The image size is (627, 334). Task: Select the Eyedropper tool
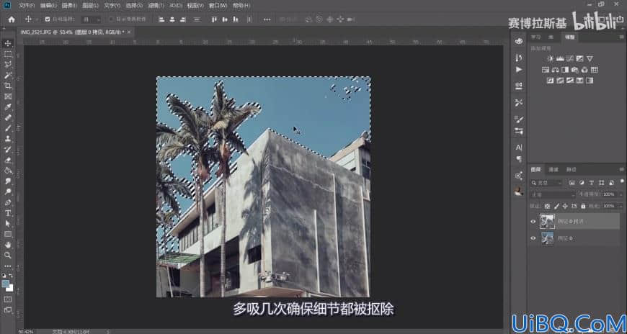8,107
